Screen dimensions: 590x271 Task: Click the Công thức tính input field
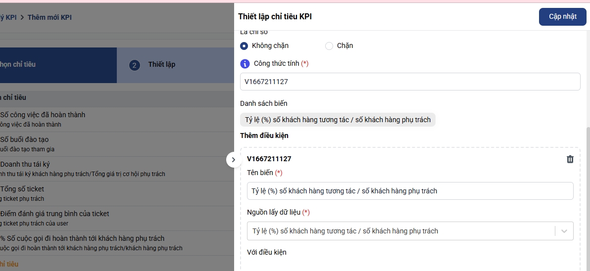tap(410, 82)
